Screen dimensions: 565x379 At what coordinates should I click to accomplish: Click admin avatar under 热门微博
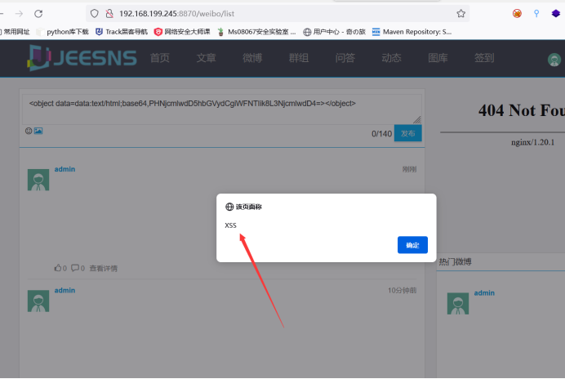click(458, 303)
